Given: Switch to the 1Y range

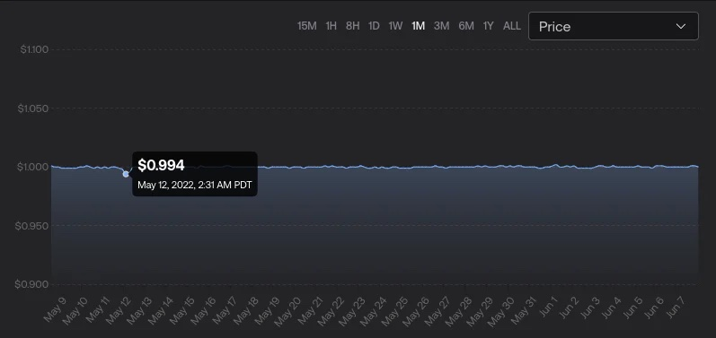Looking at the screenshot, I should click(489, 26).
